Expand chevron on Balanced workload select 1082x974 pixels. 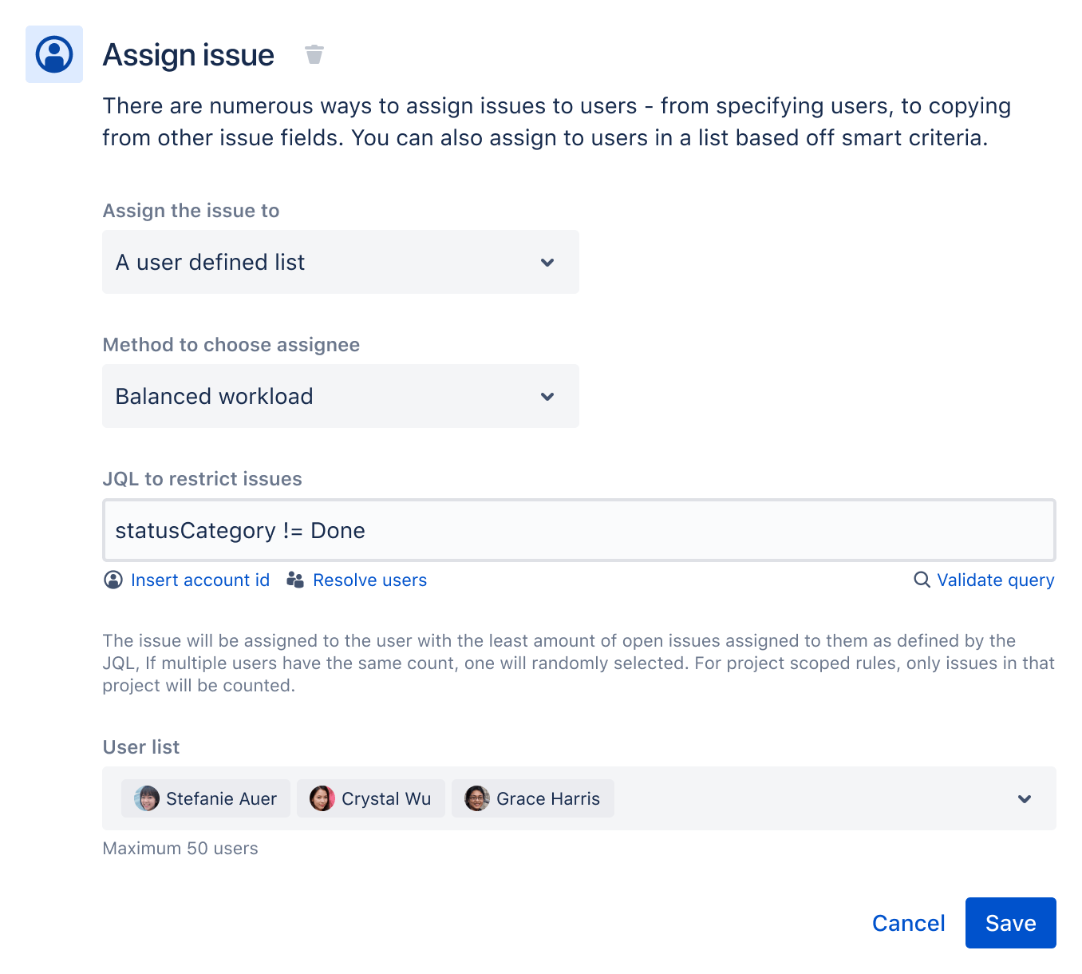tap(547, 396)
